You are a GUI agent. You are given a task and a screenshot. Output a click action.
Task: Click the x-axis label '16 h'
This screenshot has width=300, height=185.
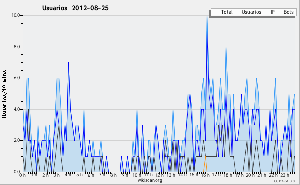pyautogui.click(x=205, y=175)
